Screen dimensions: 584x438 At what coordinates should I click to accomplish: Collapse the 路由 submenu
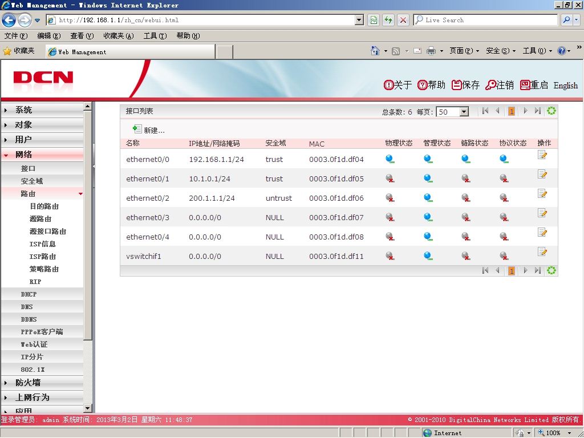coord(42,194)
